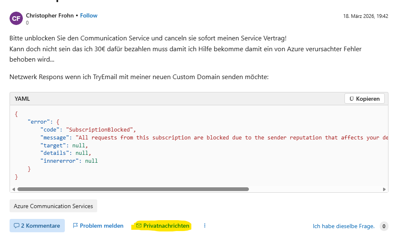Click the line 'Bitte unblocken Sie den Communication Service'
The width and height of the screenshot is (413, 241).
click(x=148, y=38)
